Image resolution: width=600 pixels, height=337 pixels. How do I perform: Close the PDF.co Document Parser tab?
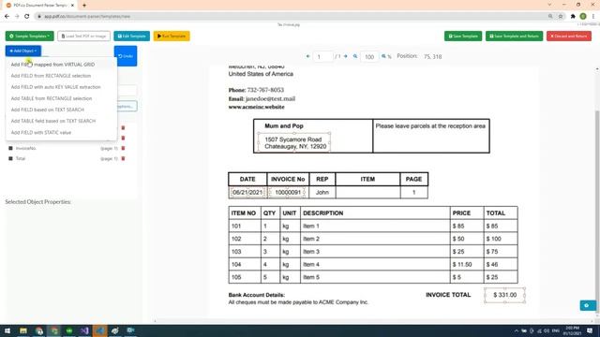[72, 6]
